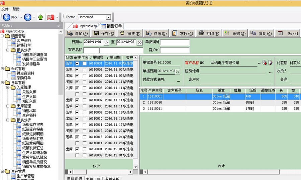Click the Back arrow navigation icon
301x180 pixels.
7,17
